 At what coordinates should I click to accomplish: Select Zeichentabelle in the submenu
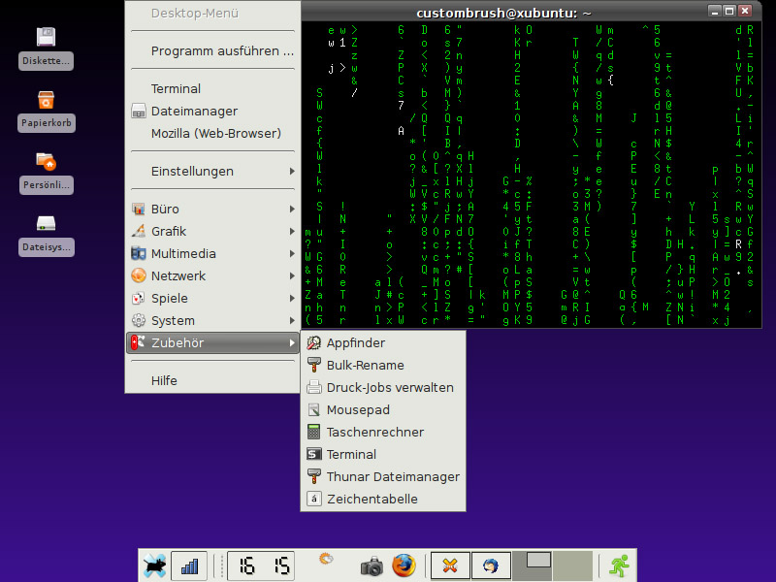point(372,499)
